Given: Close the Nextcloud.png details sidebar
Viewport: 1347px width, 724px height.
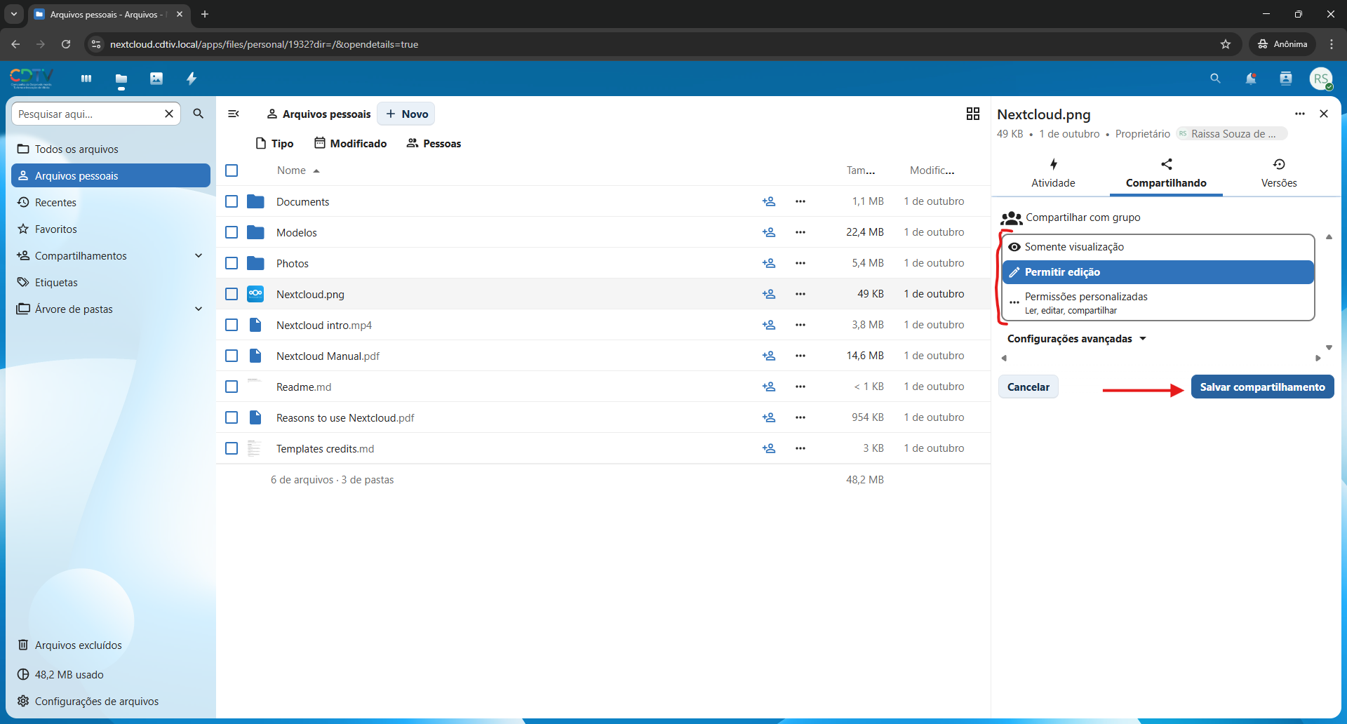Looking at the screenshot, I should pyautogui.click(x=1323, y=114).
